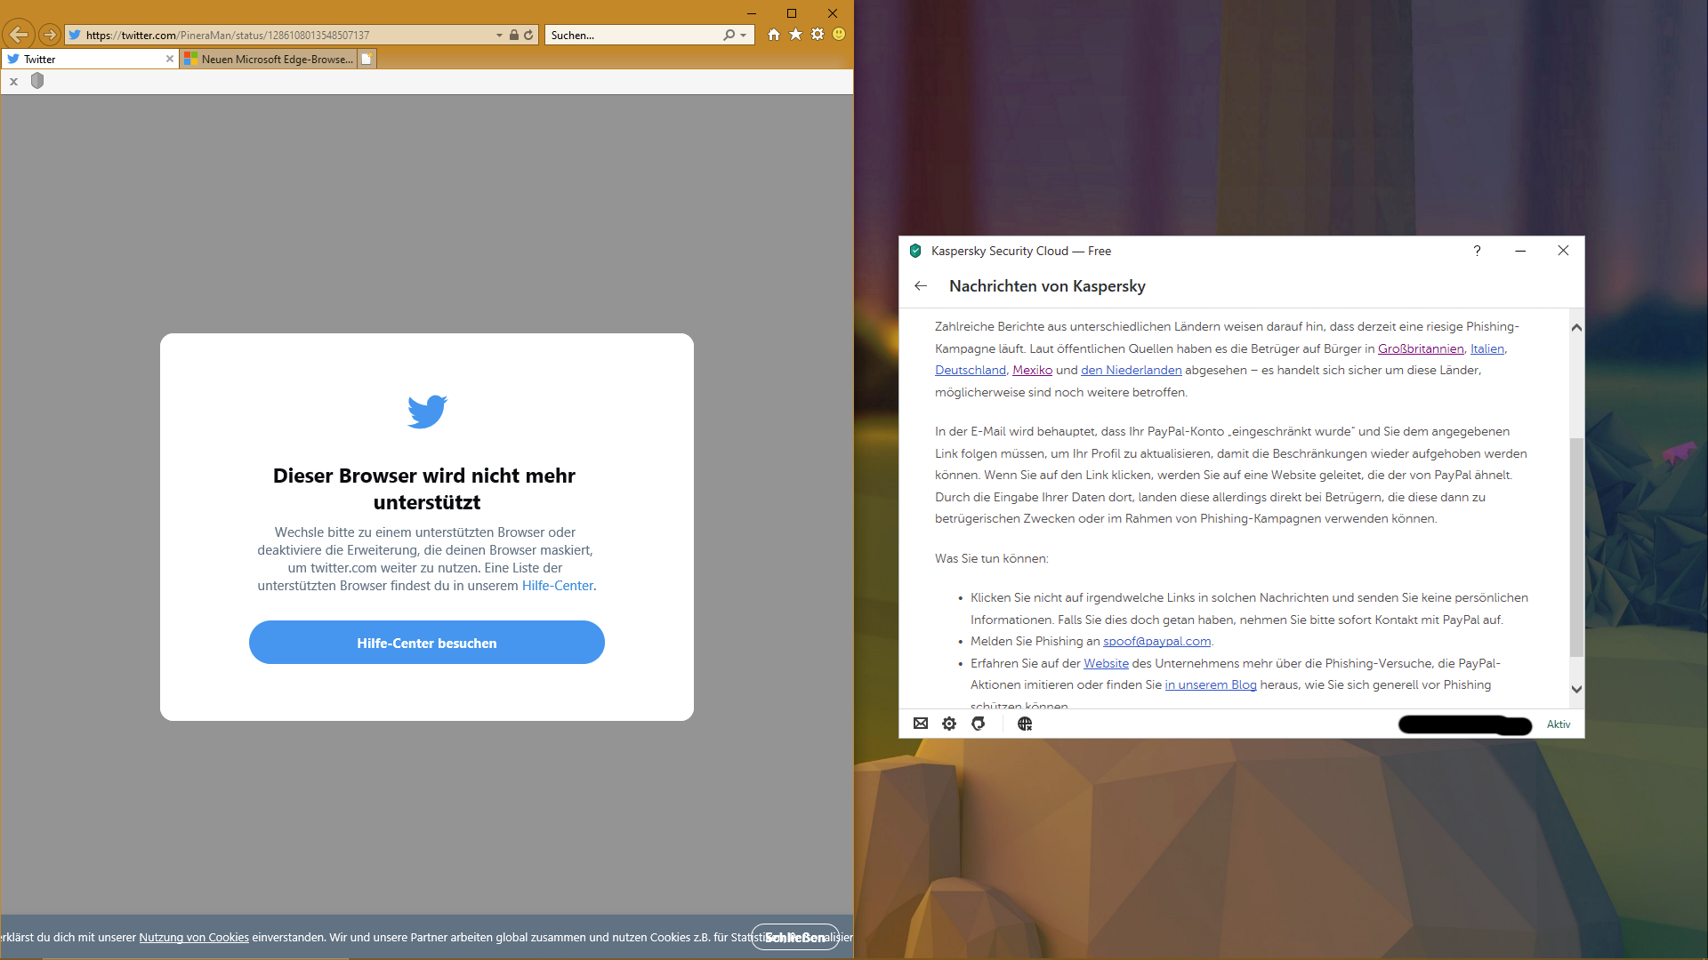Open Favorites via the star icon
1708x960 pixels.
click(x=795, y=34)
